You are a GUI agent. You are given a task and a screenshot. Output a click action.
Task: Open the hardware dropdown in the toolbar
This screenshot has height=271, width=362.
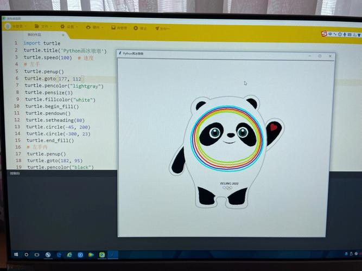(94, 27)
